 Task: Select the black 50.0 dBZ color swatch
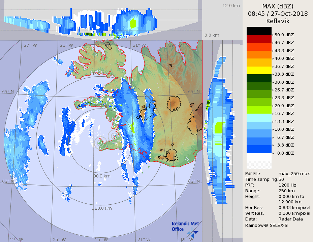pos(259,31)
